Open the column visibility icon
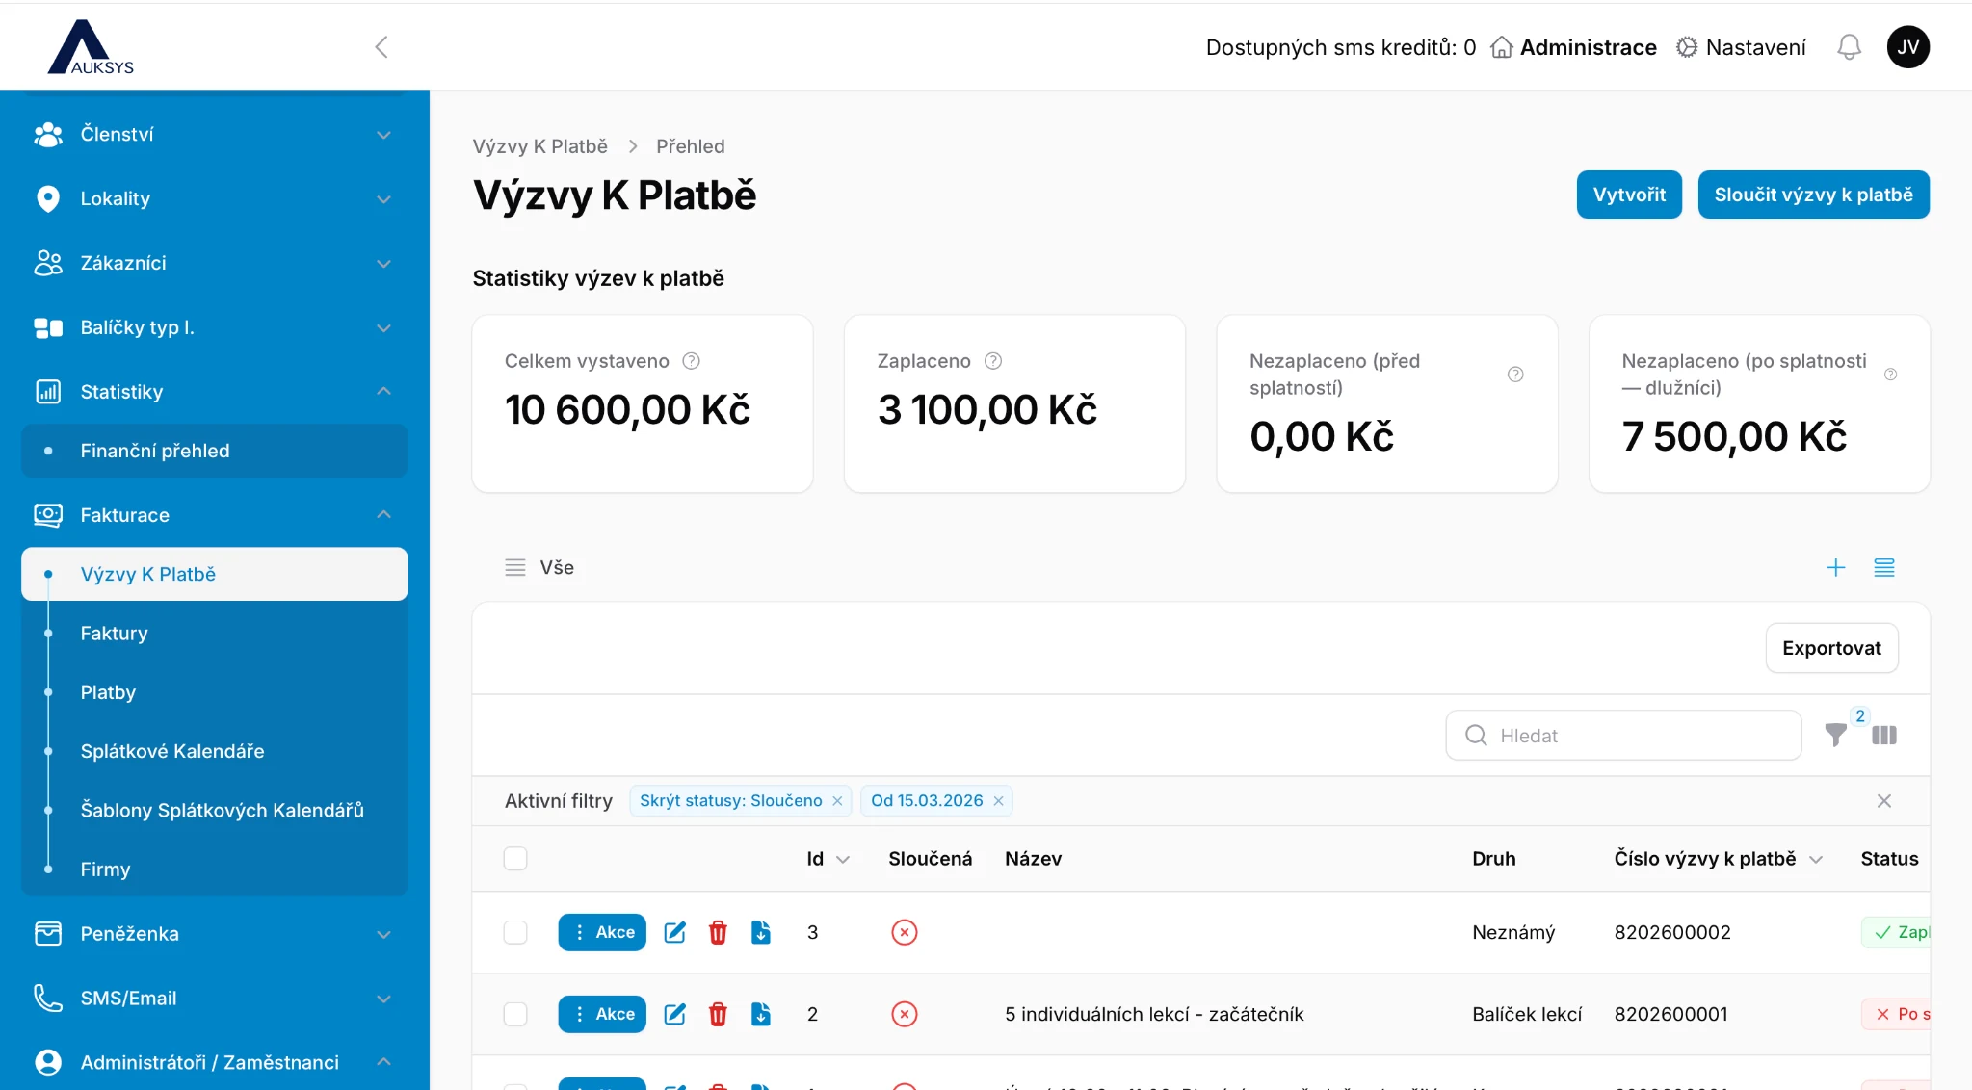 point(1884,736)
